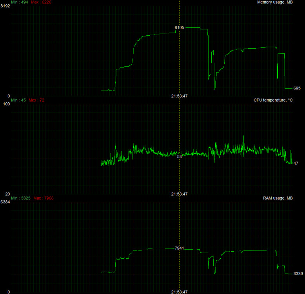The height and width of the screenshot is (294, 305).
Task: Click the 'RAM usage, MB' graph title
Action: [x=278, y=198]
